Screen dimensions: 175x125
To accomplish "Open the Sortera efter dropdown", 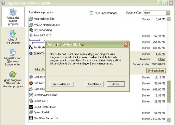I will click(168, 13).
